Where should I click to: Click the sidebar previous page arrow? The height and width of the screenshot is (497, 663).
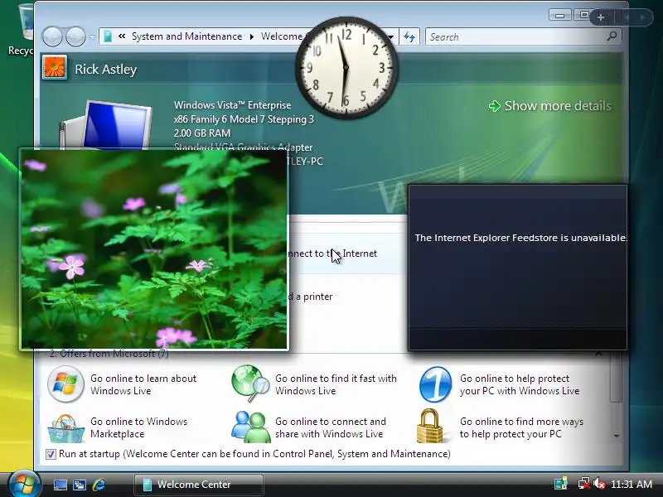point(627,17)
